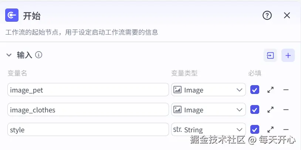The width and height of the screenshot is (301, 150).
Task: Close the 开始 node panel
Action: [287, 15]
